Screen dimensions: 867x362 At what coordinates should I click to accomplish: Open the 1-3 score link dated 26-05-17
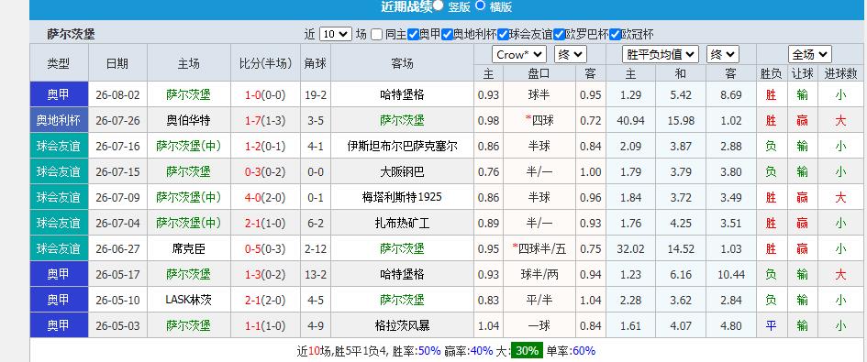[x=252, y=274]
